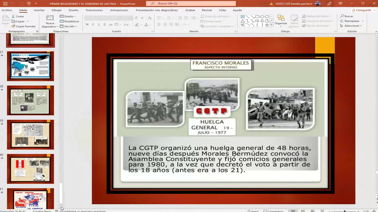Expand the shapes gallery with the More arrow
Screen dimensions: 378x212
[x=272, y=25]
